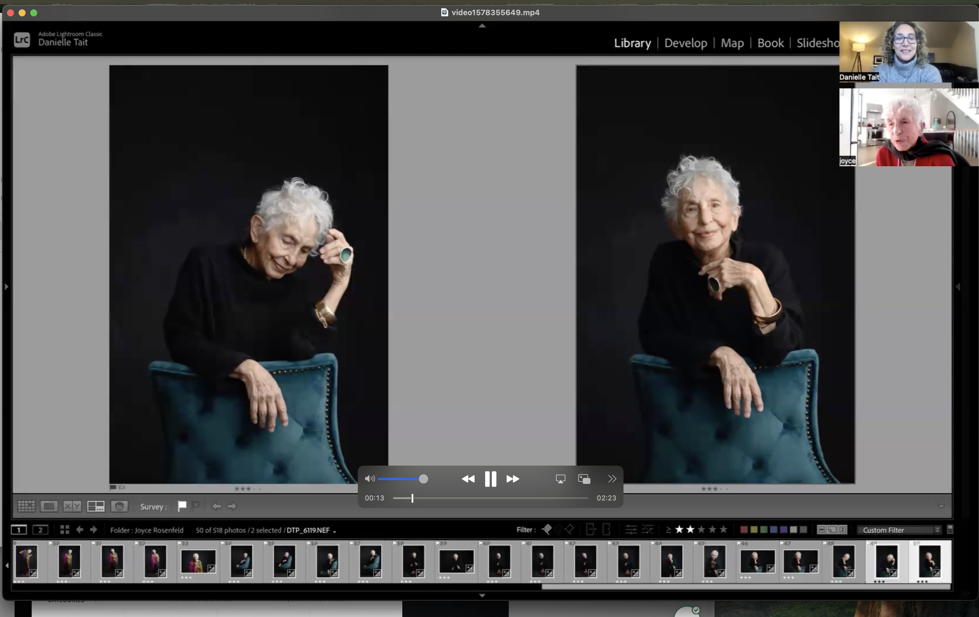Viewport: 979px width, 617px height.
Task: Enable picture-in-picture in video player
Action: (584, 479)
